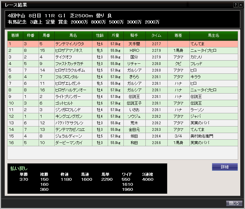Click the タイム column header

pos(156,36)
